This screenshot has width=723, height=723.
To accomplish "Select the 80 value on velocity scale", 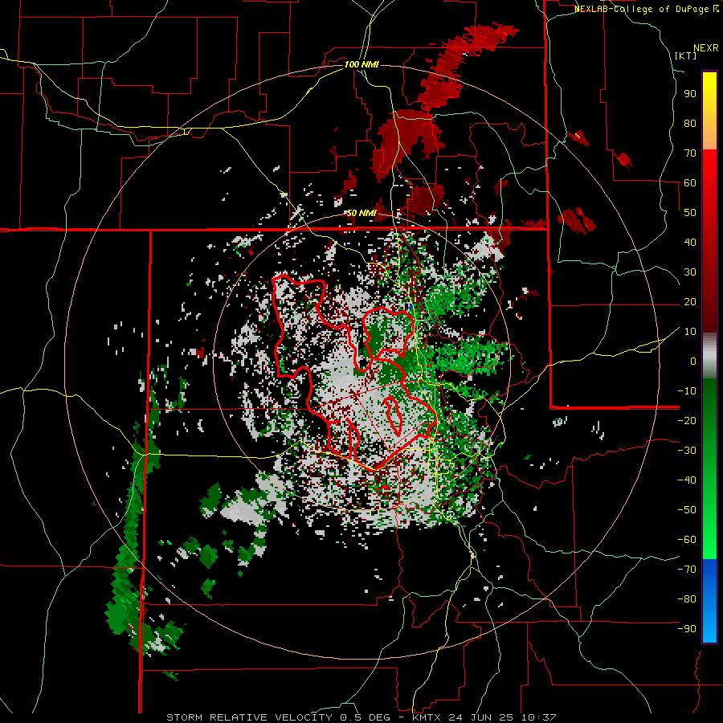I will pyautogui.click(x=690, y=123).
